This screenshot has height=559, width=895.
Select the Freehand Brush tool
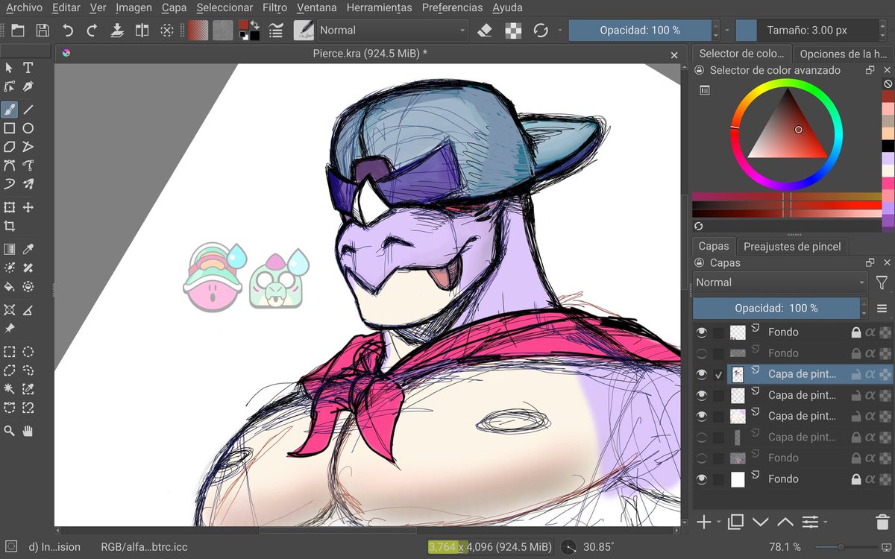coord(10,110)
